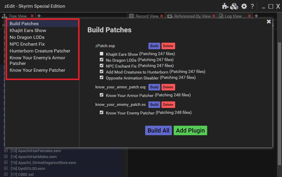Close the zEdit window

pos(278,7)
